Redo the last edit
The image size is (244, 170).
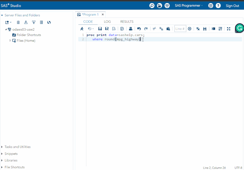(146, 29)
